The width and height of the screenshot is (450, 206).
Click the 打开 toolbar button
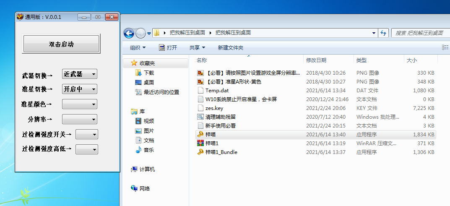point(168,48)
